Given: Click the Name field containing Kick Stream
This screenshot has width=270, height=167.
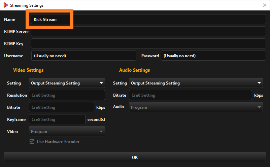Looking at the screenshot, I should pyautogui.click(x=148, y=19).
